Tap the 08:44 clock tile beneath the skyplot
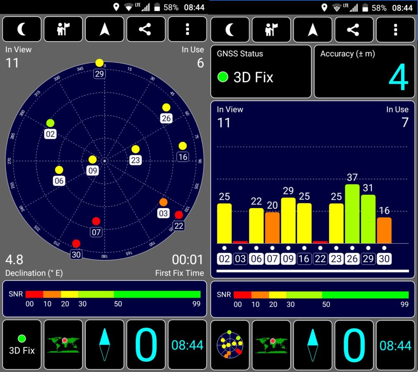The width and height of the screenshot is (418, 372). tap(187, 344)
